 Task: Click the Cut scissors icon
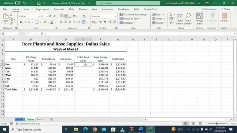[11, 15]
